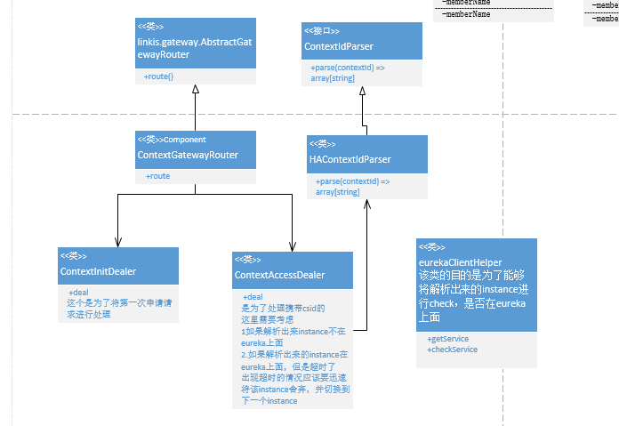Select the eurekaClientHelper class header

(476, 285)
